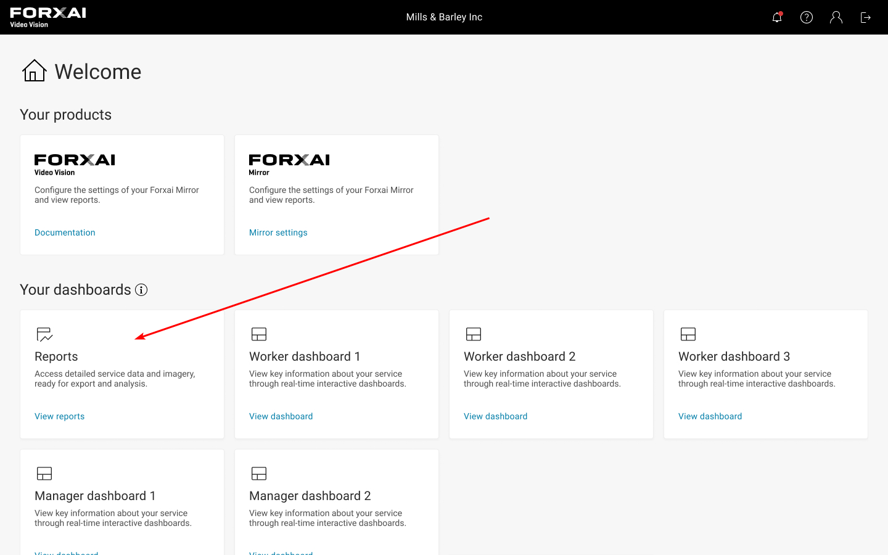Click the Manager dashboard 2 layout icon

pyautogui.click(x=259, y=474)
